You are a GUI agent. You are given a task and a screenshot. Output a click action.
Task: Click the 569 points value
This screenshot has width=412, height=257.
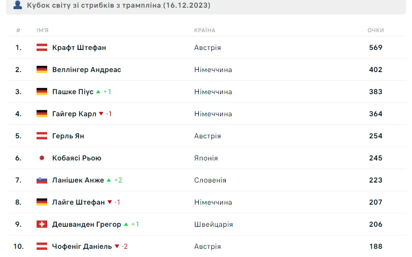[x=376, y=48]
